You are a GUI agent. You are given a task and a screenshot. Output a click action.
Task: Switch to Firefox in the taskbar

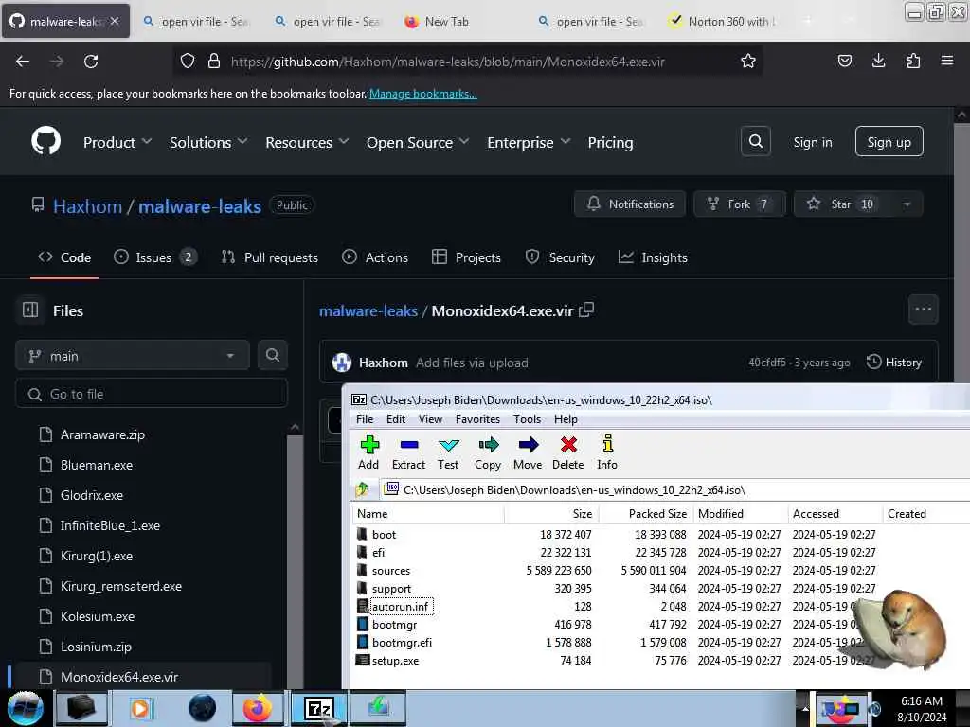point(258,708)
